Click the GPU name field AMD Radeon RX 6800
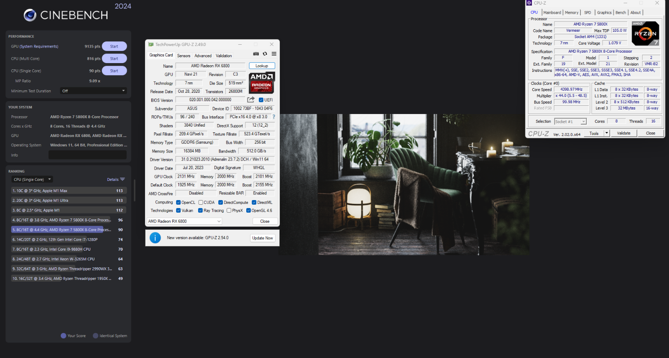This screenshot has width=669, height=358. click(210, 66)
